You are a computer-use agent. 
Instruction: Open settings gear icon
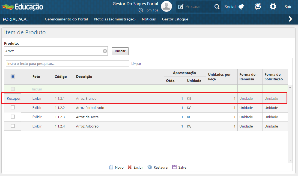273,7
